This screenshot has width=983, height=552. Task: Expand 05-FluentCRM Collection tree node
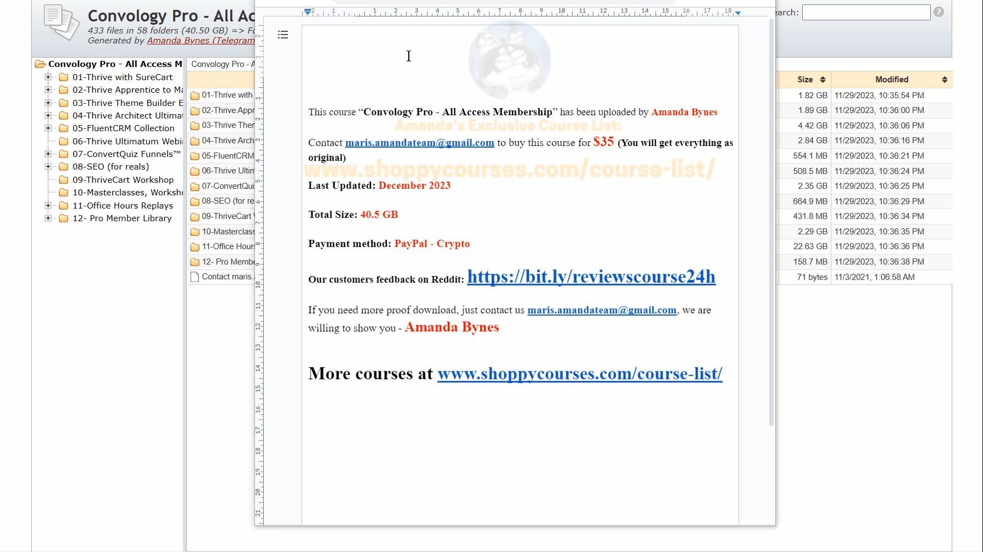coord(48,128)
